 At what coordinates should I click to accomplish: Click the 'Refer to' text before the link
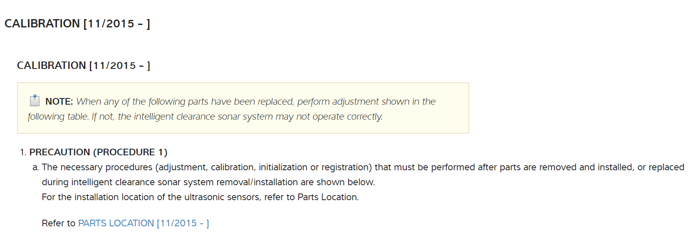(58, 223)
